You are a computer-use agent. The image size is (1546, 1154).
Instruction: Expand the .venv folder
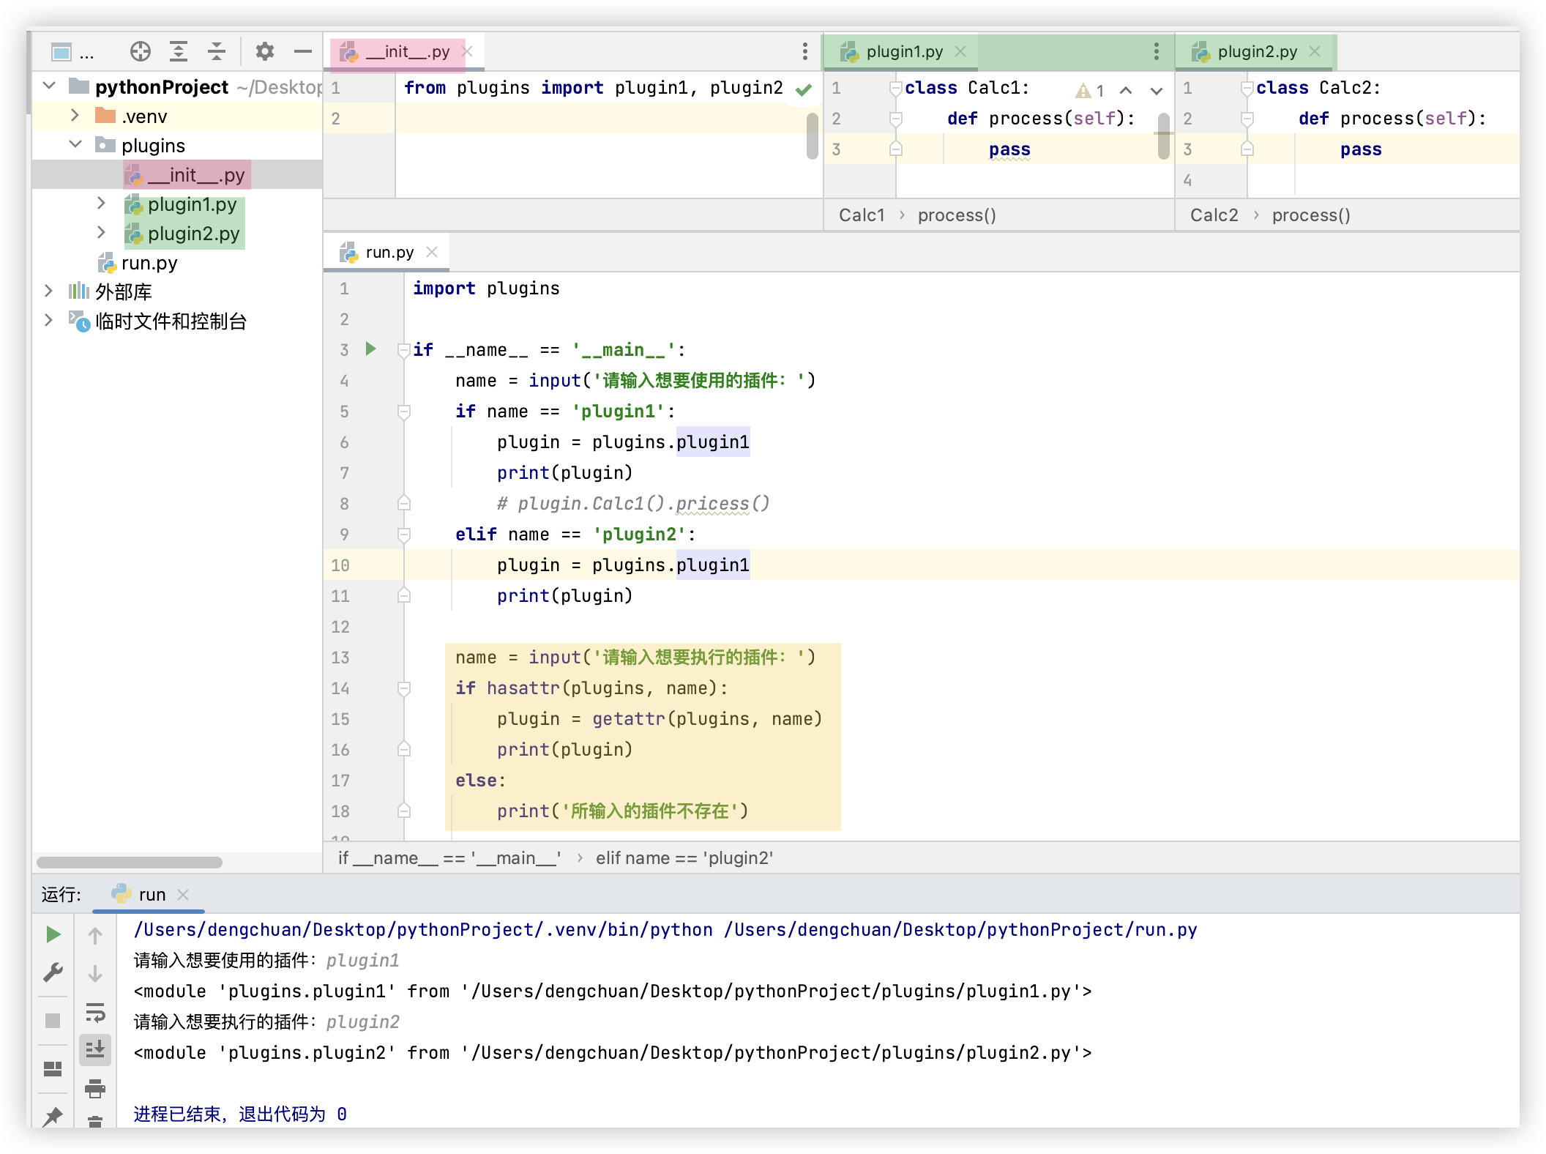75,116
